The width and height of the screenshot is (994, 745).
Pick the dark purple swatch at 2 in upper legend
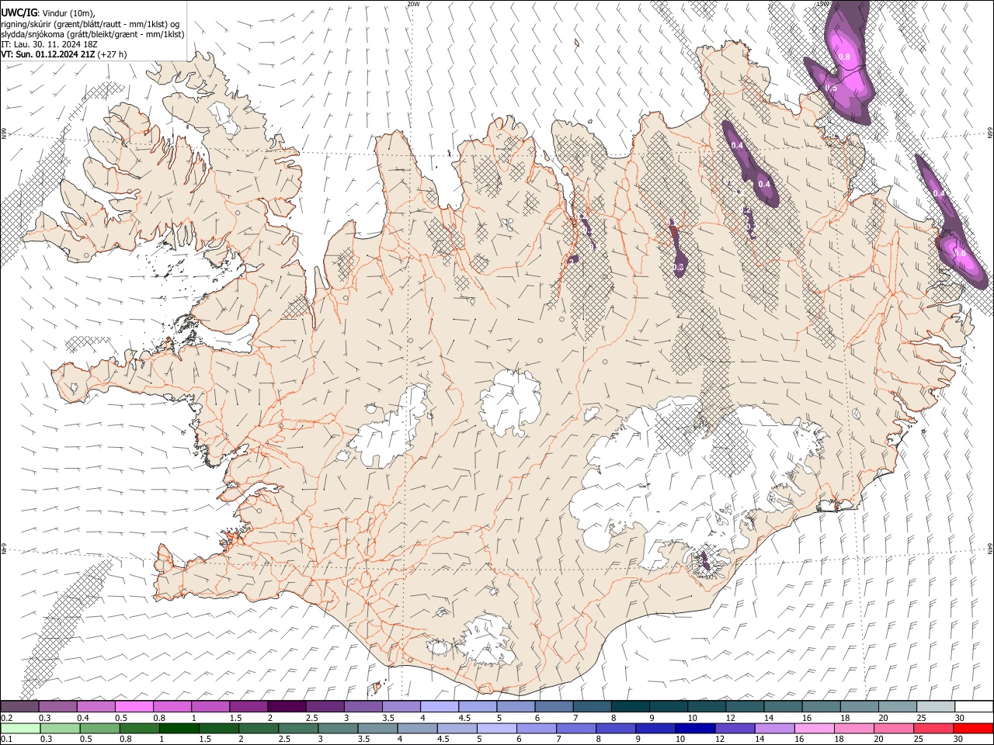coord(286,706)
